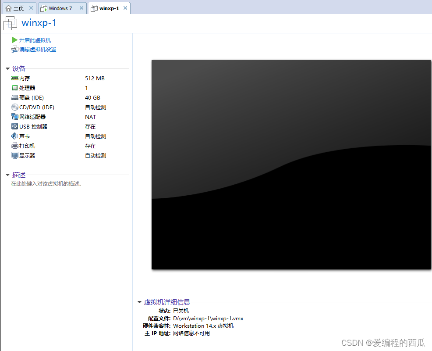This screenshot has height=351, width=432.
Task: Switch to the 主页 home tab
Action: (x=15, y=8)
